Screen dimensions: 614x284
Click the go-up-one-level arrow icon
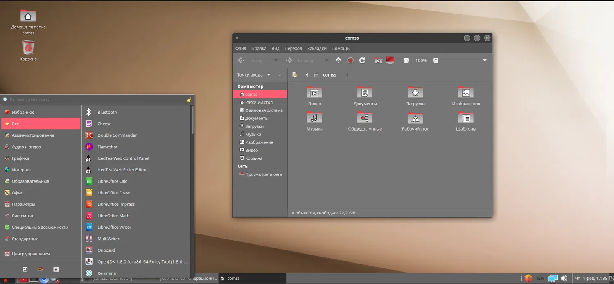point(338,61)
